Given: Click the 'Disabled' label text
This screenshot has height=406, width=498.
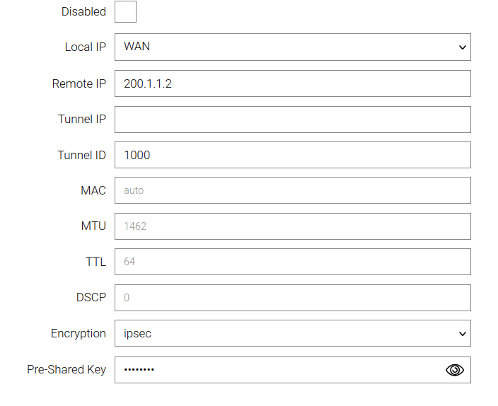Looking at the screenshot, I should 83,12.
